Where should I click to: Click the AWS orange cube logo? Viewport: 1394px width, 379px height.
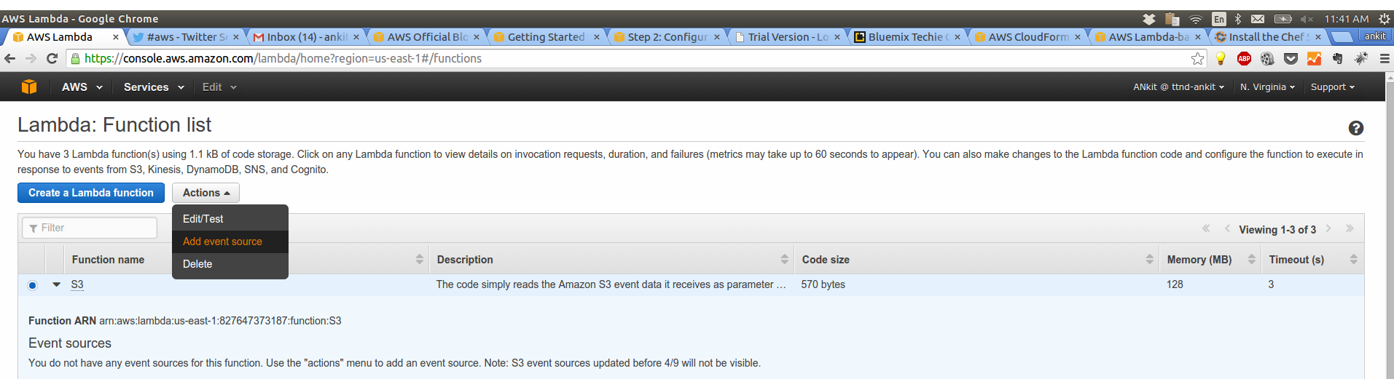coord(29,87)
